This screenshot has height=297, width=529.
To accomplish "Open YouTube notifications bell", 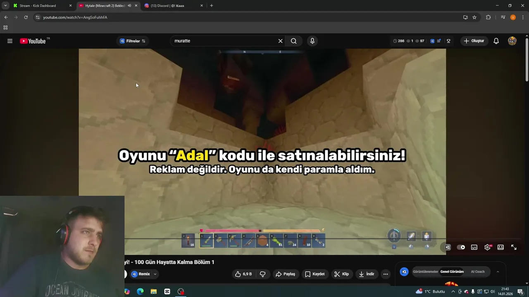I will point(496,41).
